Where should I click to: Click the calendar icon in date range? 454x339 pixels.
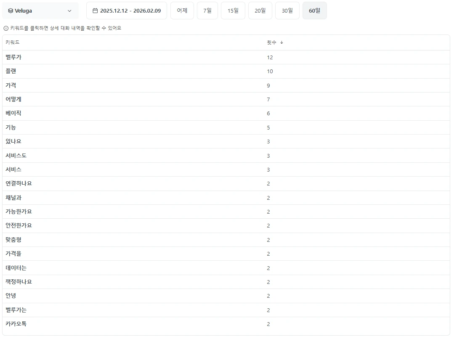(95, 11)
